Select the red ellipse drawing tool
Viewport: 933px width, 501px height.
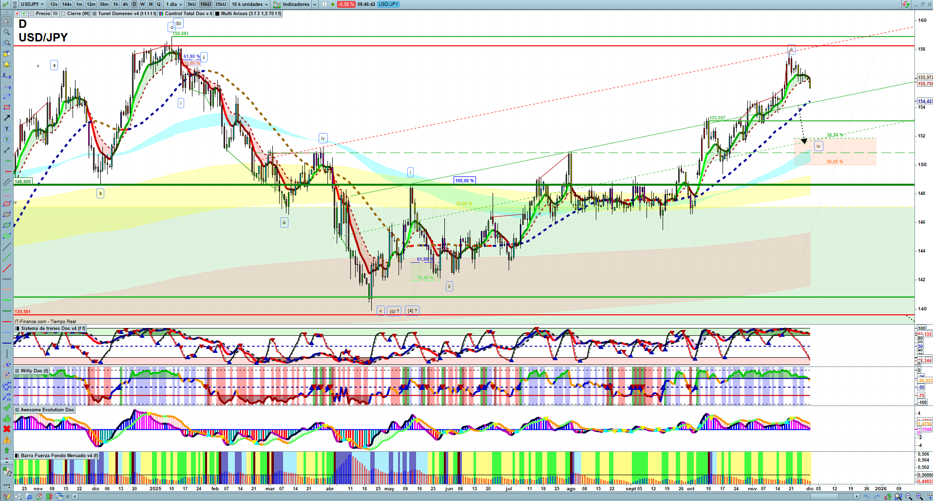pos(6,204)
